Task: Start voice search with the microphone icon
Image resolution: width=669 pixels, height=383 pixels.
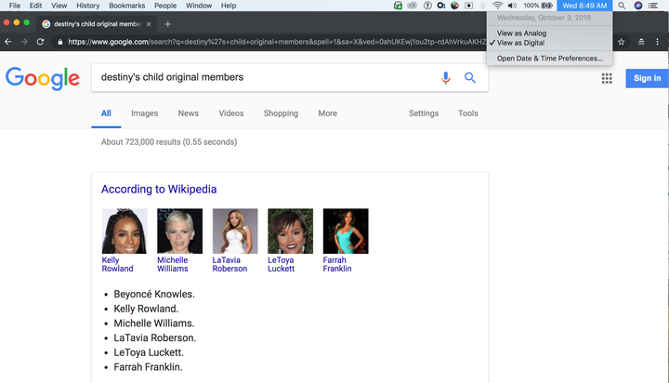Action: [x=445, y=78]
